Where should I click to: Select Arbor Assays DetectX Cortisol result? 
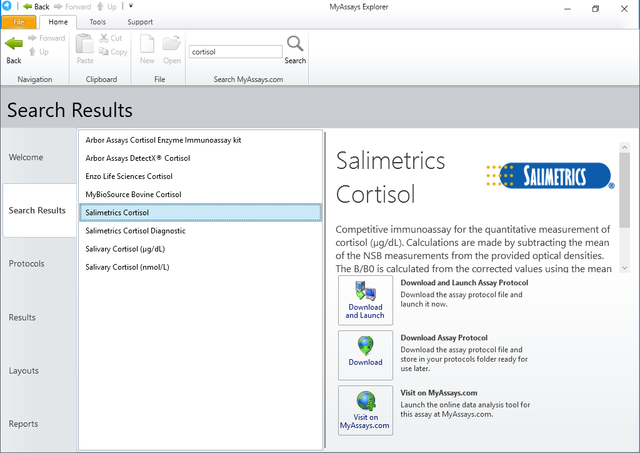pos(137,158)
